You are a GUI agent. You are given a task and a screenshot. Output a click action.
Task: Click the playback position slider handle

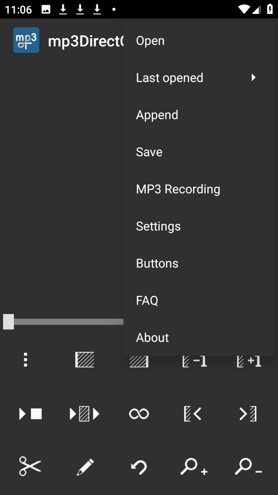[8, 322]
